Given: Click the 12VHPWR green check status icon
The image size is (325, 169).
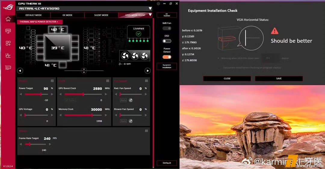Looking at the screenshot, I should 138,34.
